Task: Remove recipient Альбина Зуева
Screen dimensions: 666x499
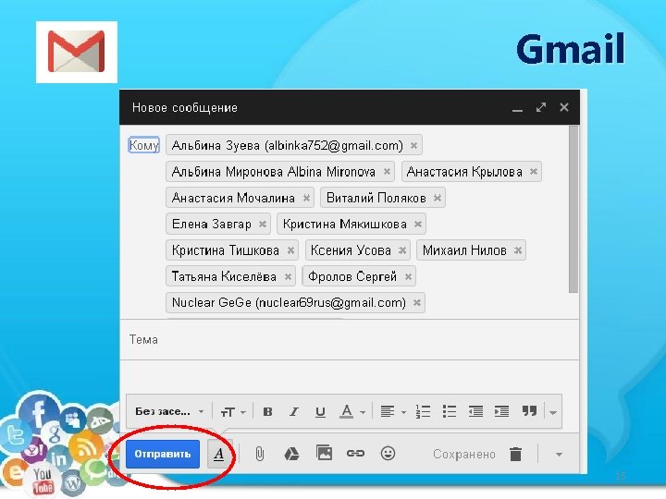Action: coord(413,146)
